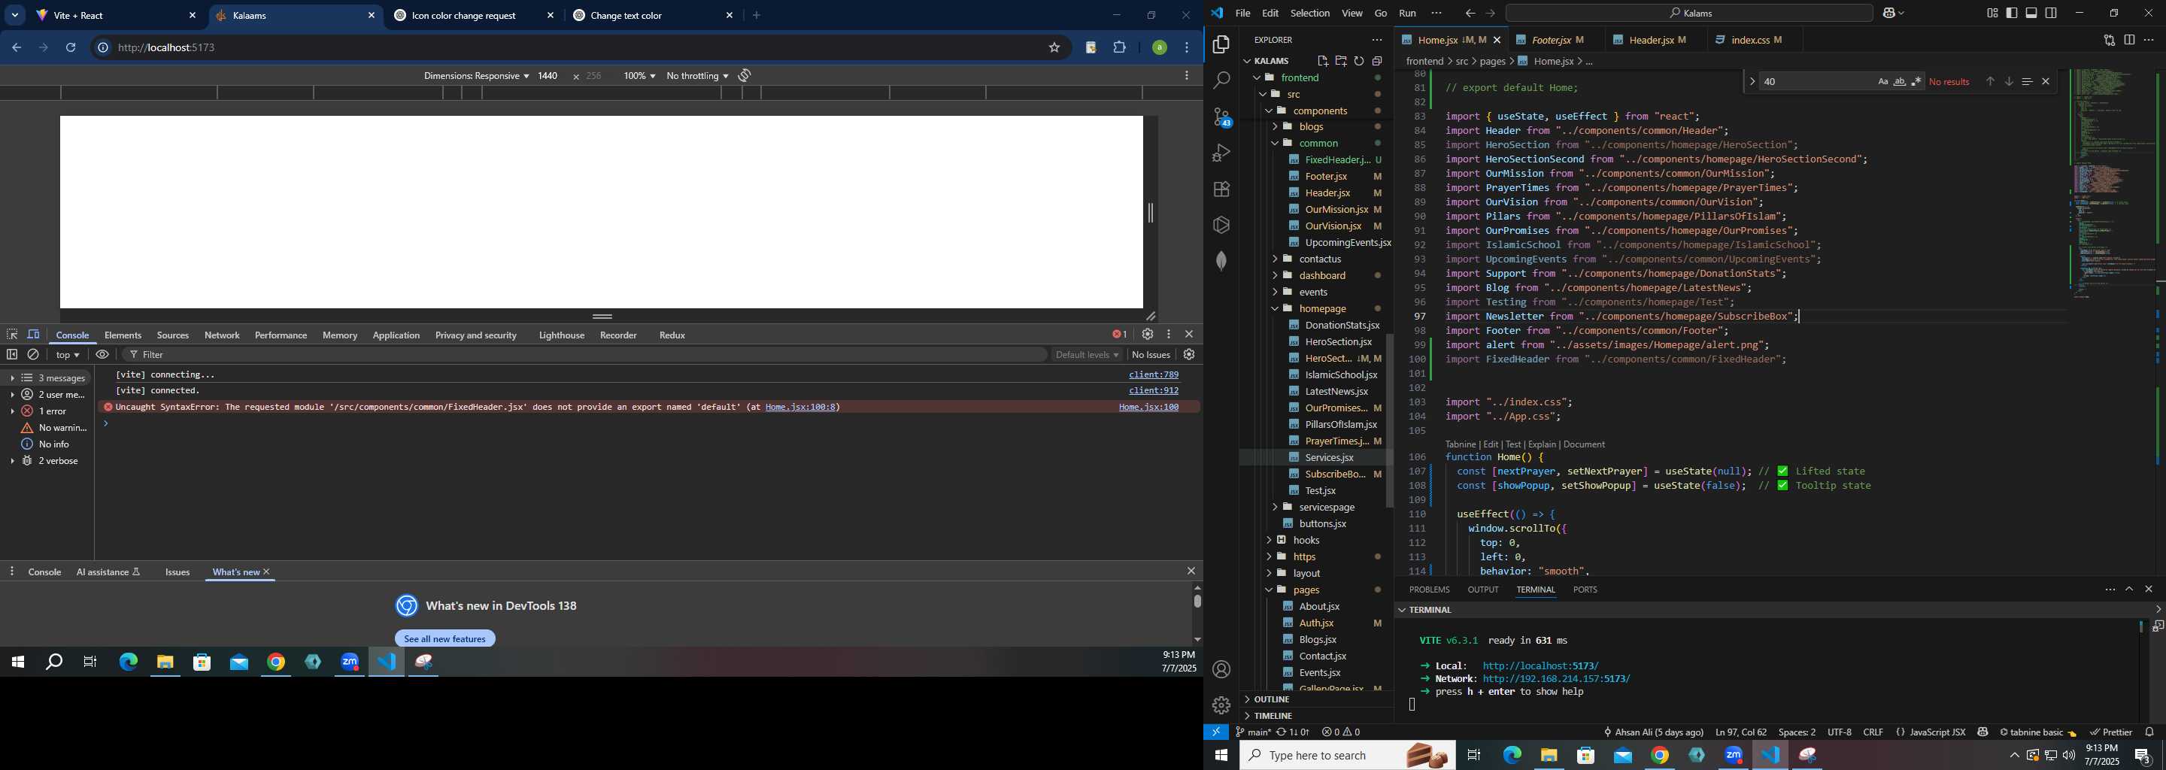Viewport: 2166px width, 770px height.
Task: Collapse all folders in Explorer
Action: [1377, 60]
